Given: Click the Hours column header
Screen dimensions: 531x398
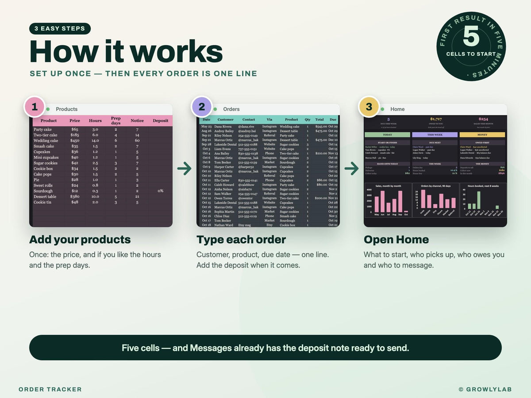Looking at the screenshot, I should click(95, 120).
